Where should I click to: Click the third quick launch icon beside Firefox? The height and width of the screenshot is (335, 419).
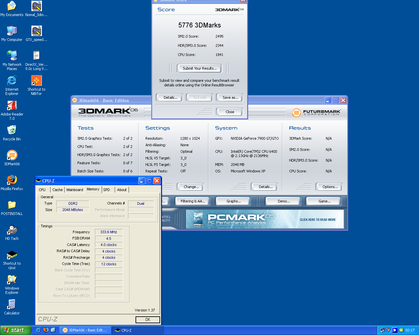(x=53, y=330)
